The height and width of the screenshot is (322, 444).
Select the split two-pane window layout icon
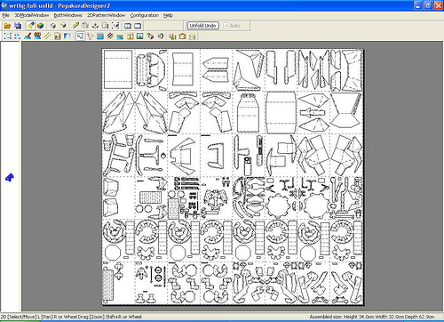[128, 26]
